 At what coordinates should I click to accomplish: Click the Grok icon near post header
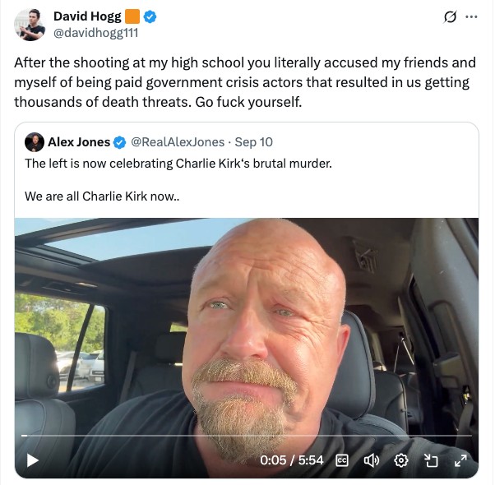click(450, 16)
